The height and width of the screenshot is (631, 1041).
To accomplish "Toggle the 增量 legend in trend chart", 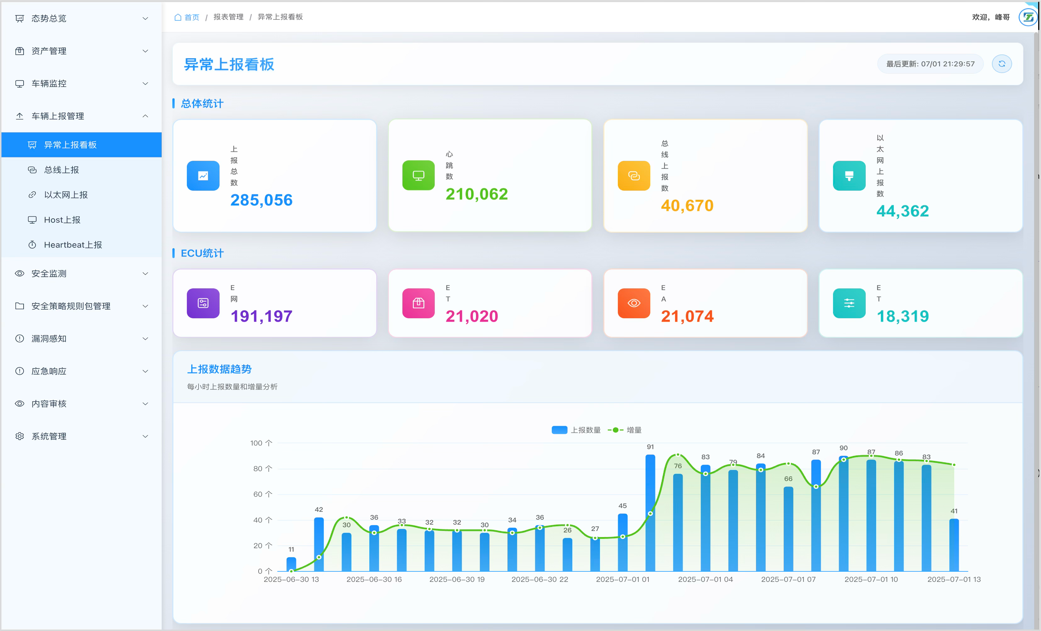I will pyautogui.click(x=625, y=430).
